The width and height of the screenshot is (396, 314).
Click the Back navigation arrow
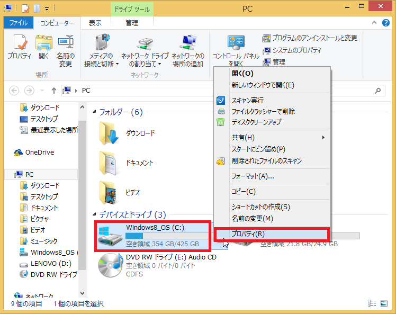(14, 91)
